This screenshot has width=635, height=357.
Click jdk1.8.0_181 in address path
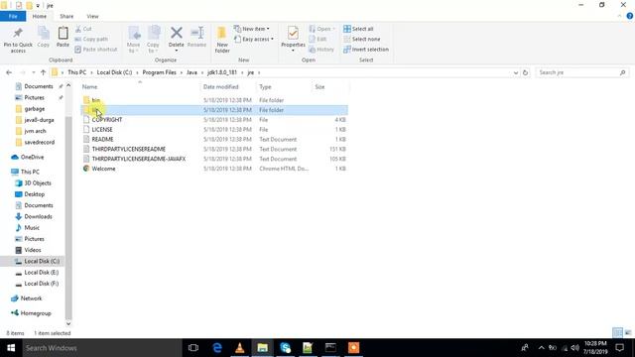click(222, 72)
